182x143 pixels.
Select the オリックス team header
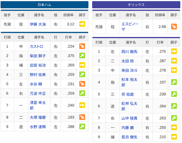[136, 5]
